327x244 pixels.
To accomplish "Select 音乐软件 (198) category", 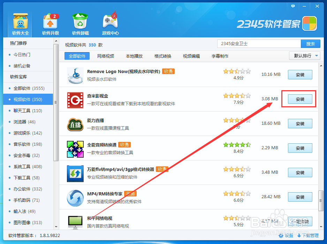I will point(28,144).
